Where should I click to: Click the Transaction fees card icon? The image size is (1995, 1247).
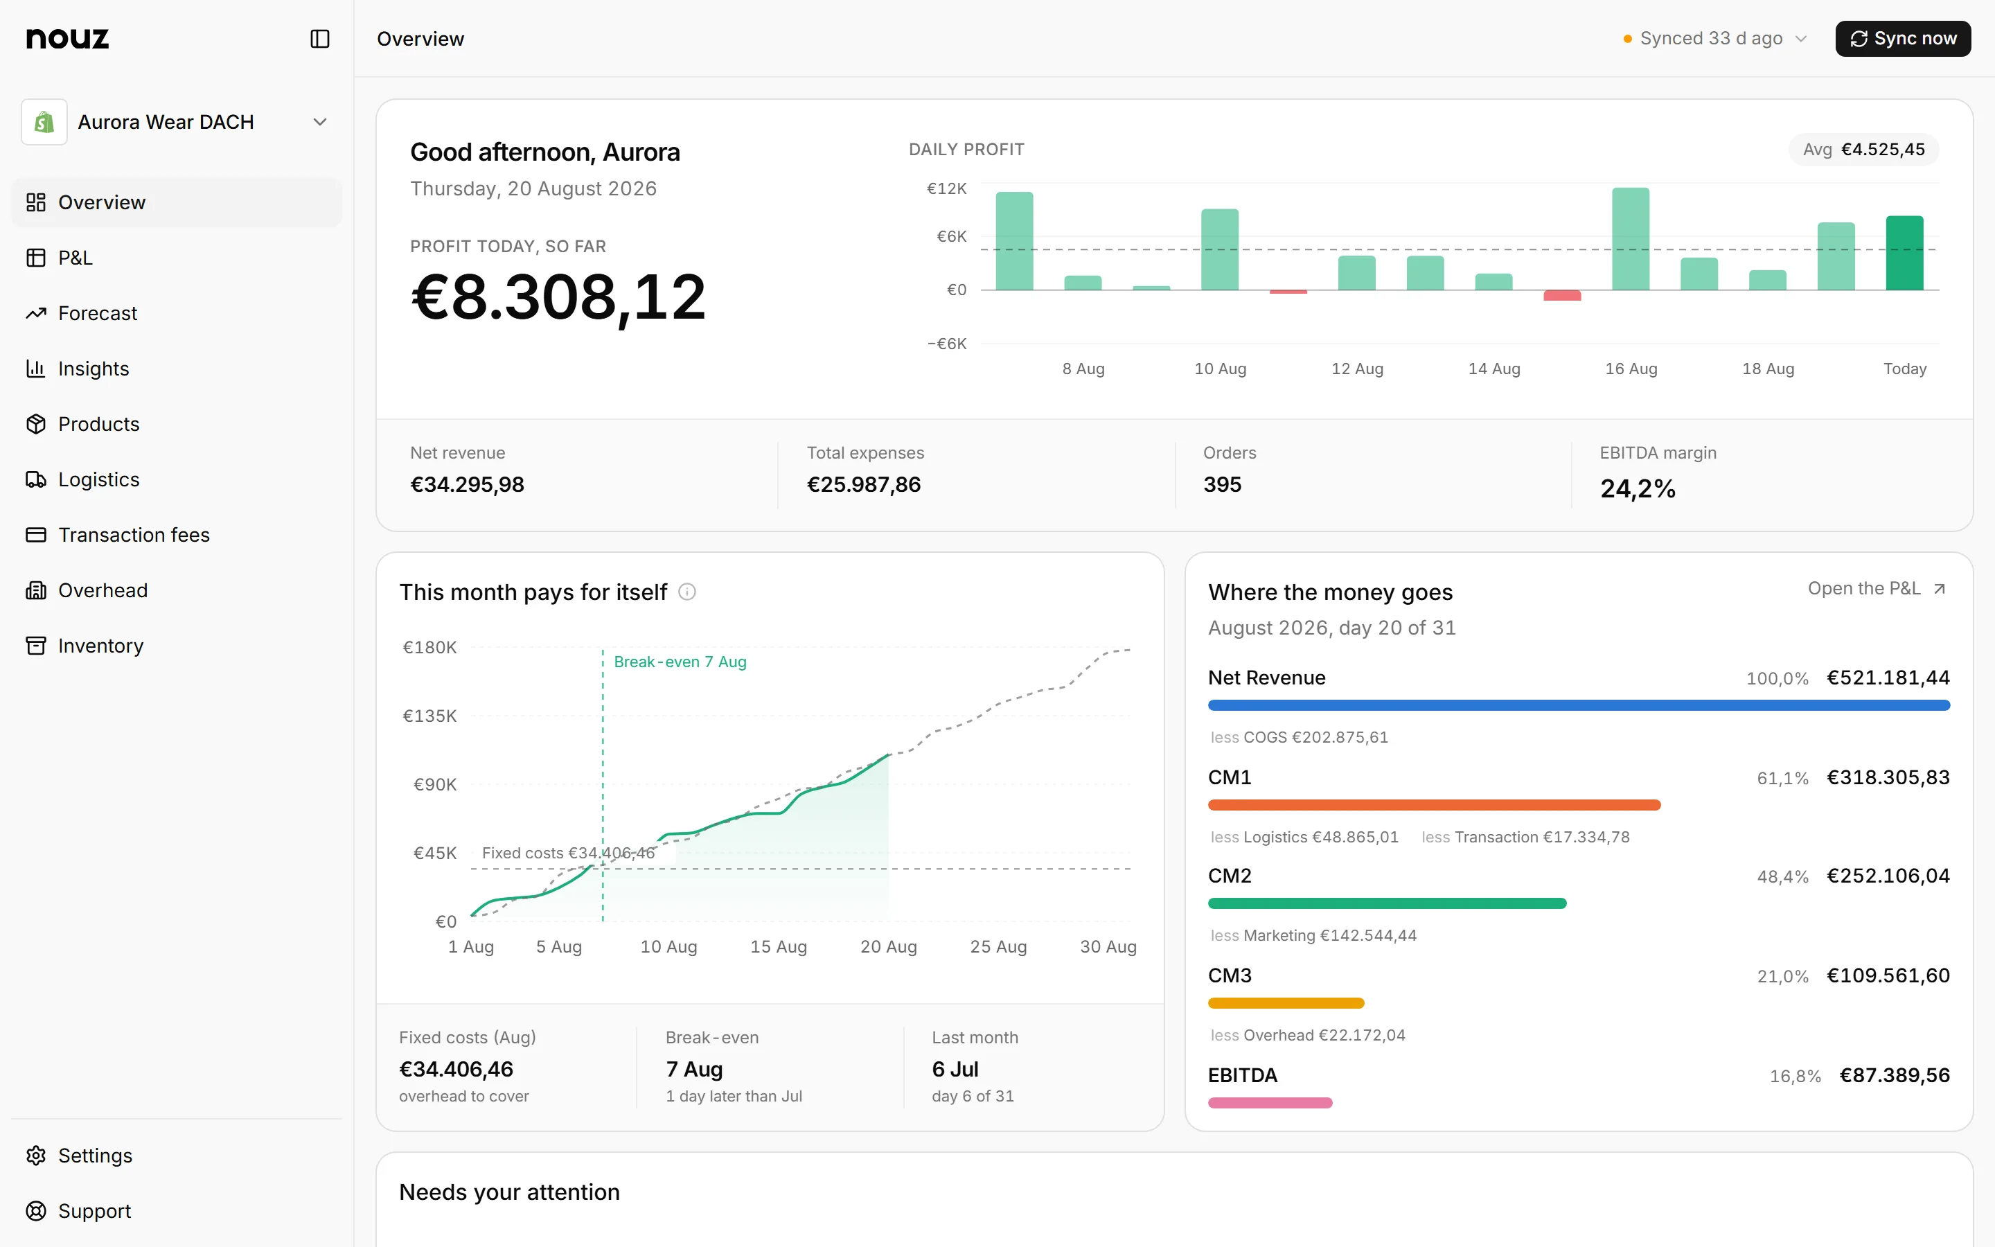click(35, 534)
